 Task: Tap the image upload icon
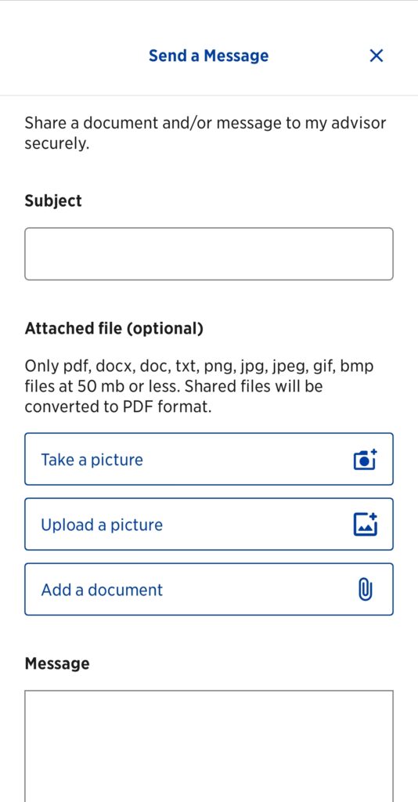pyautogui.click(x=366, y=524)
